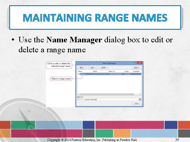Click the checkmark confirm icon beside Refers to
Screen dimensions: 190x142
point(81,99)
